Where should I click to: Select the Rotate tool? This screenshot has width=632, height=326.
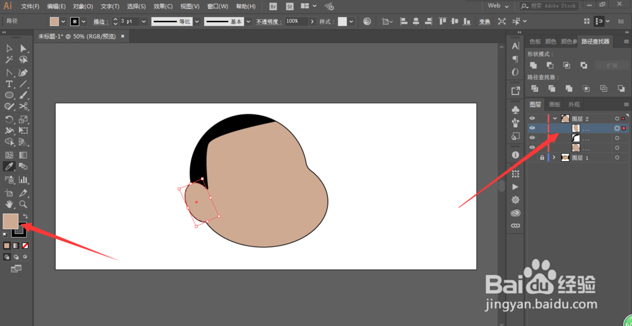9,119
